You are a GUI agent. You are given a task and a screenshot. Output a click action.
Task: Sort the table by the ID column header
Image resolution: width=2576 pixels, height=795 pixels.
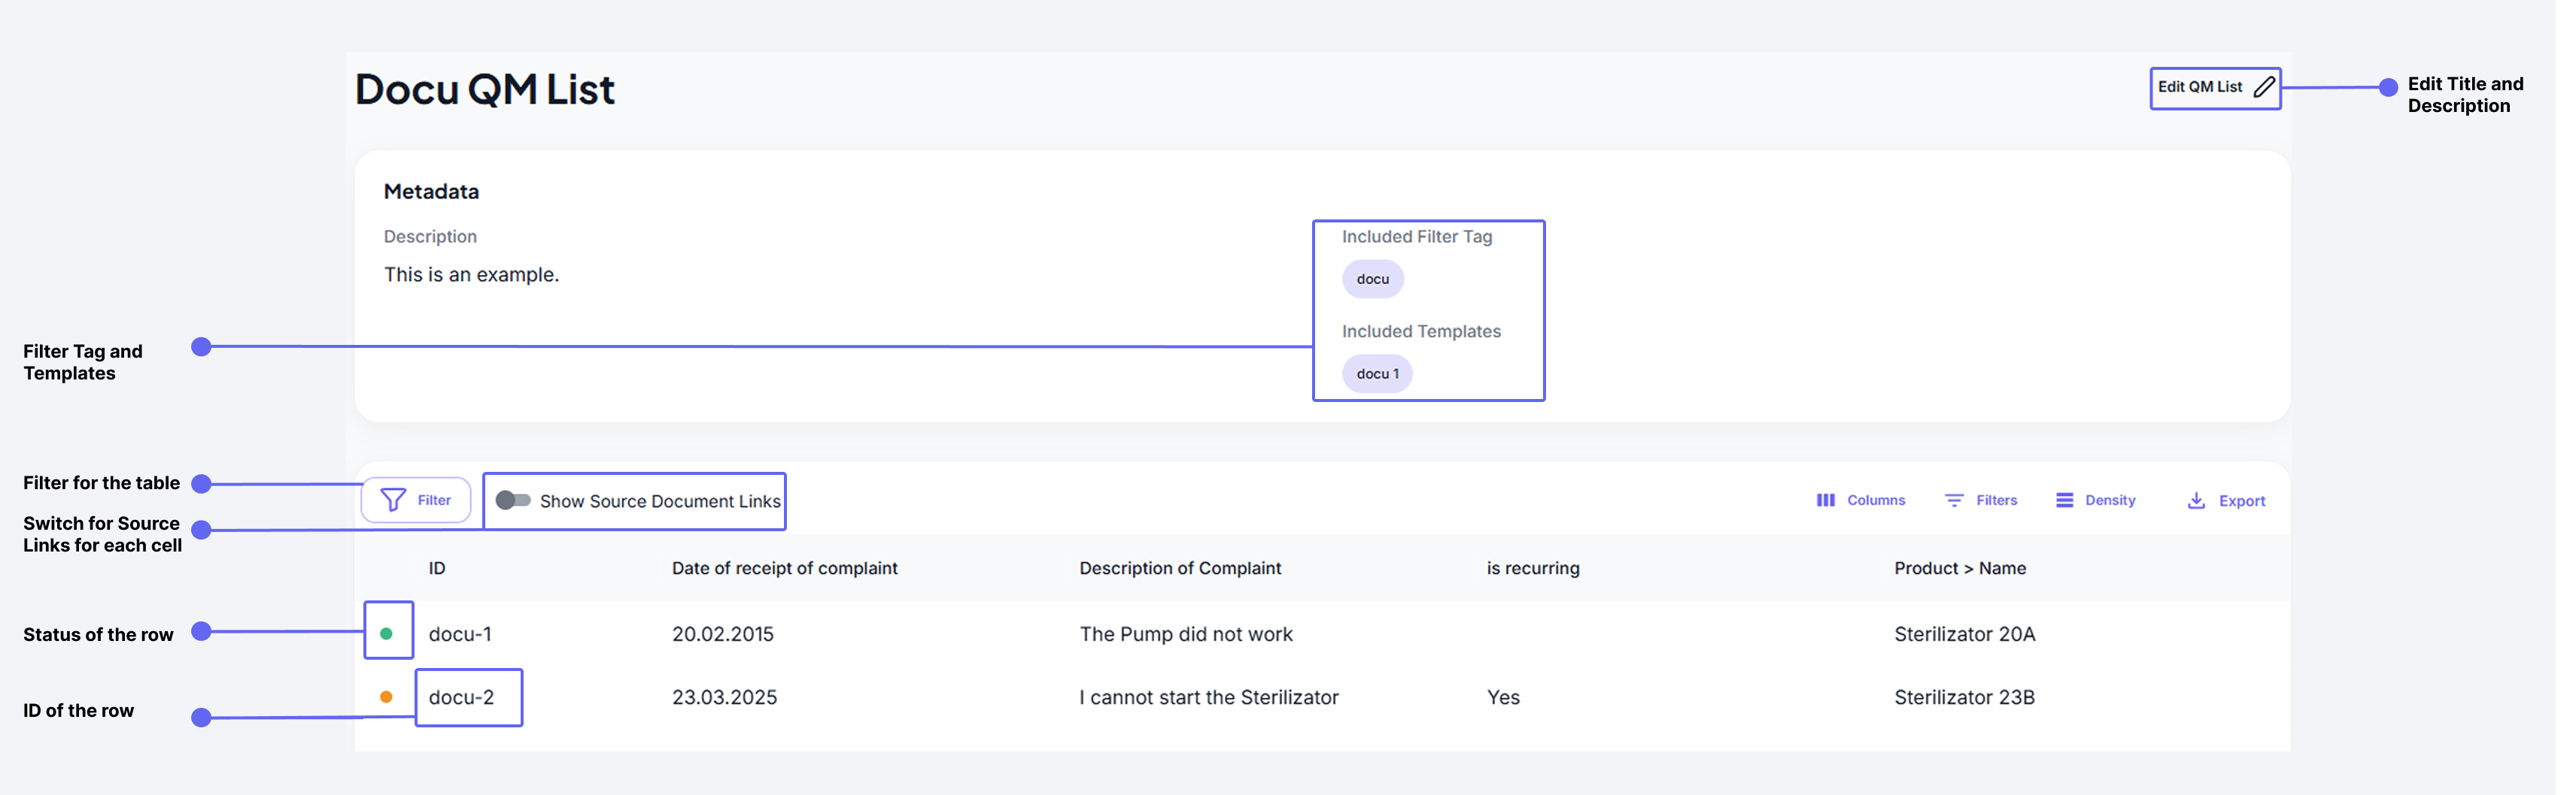[437, 567]
